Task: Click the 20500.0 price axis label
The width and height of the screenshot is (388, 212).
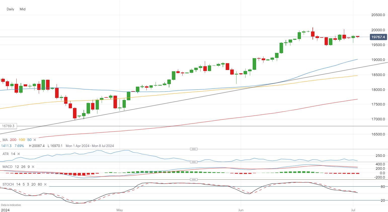Action: [x=378, y=15]
